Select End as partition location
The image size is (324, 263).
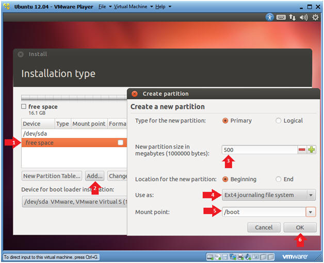point(278,179)
